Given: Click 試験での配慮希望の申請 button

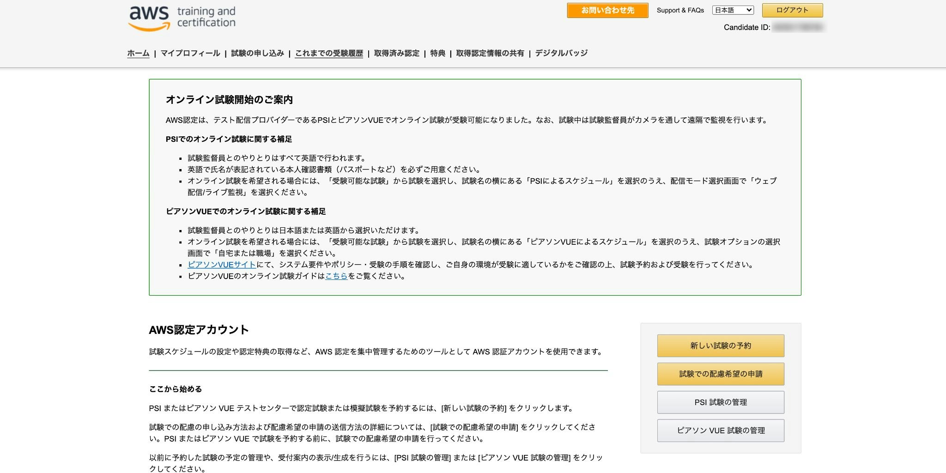Looking at the screenshot, I should (721, 374).
